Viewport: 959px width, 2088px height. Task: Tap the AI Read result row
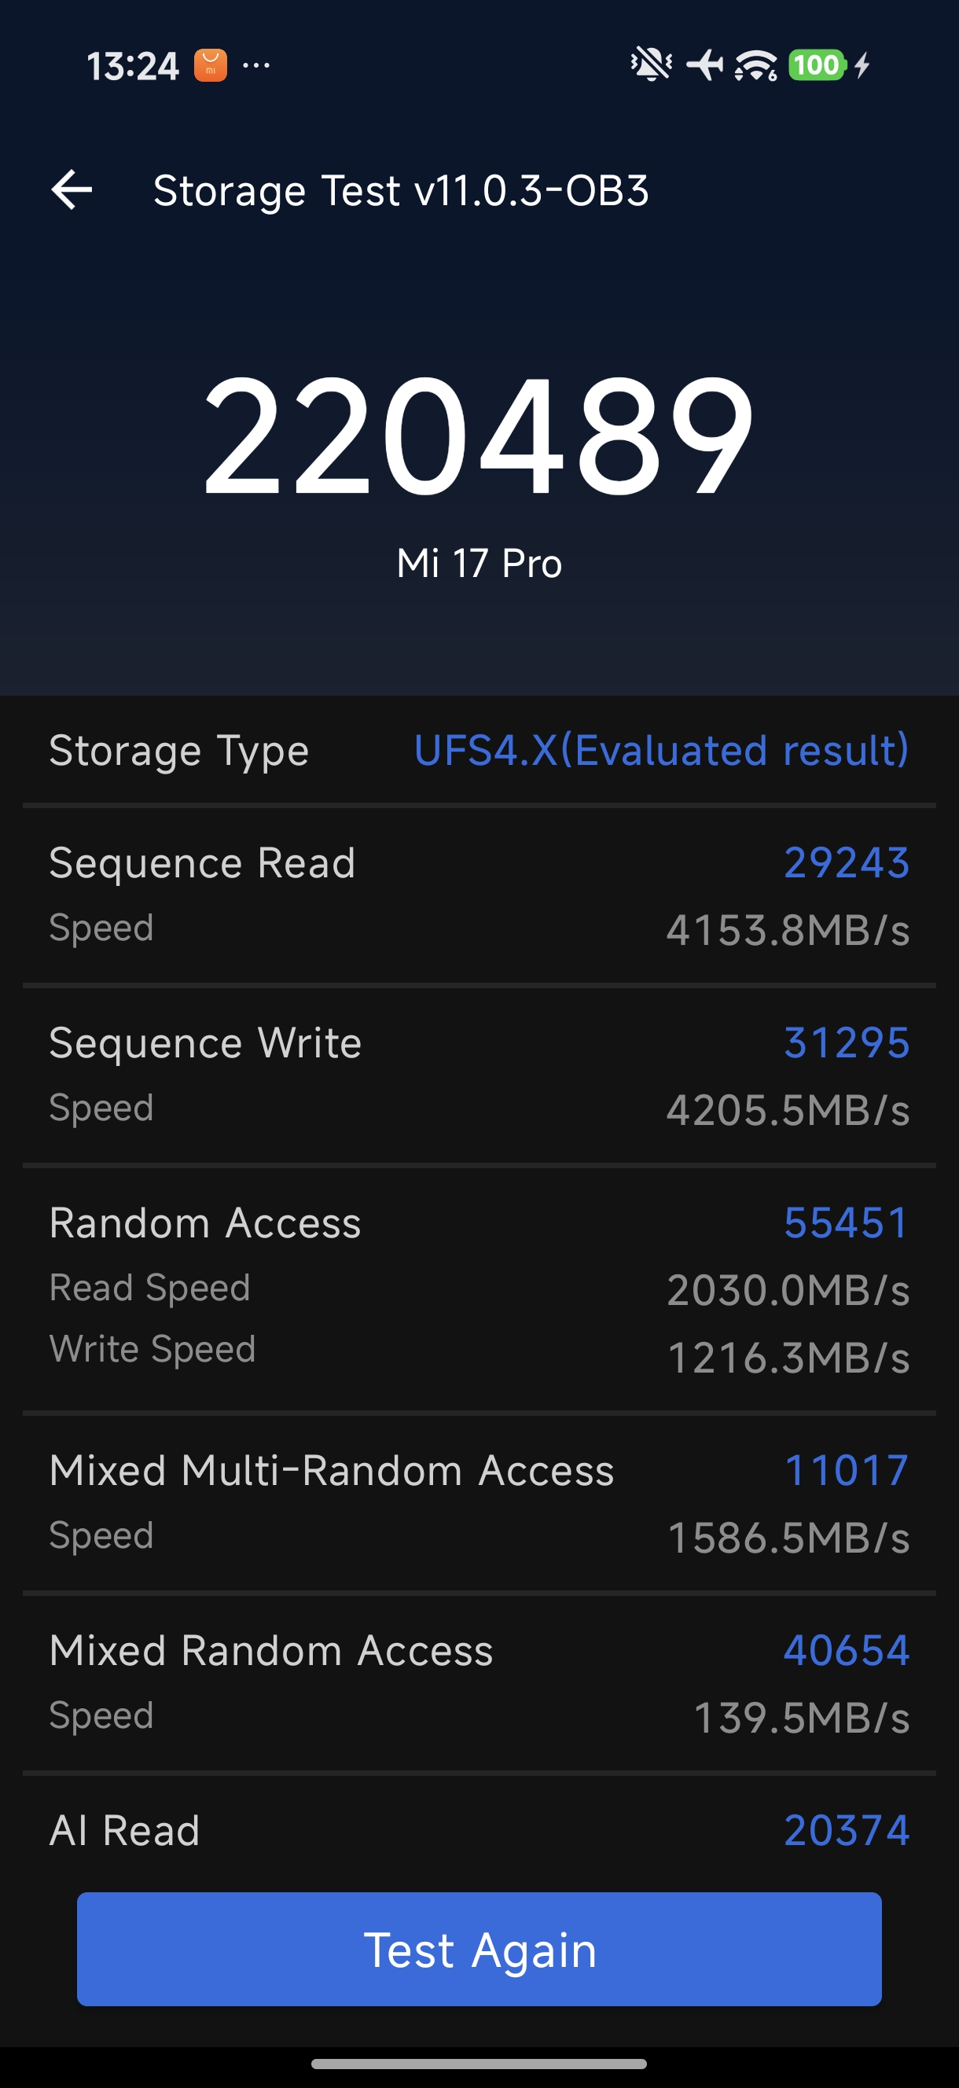coord(479,1830)
